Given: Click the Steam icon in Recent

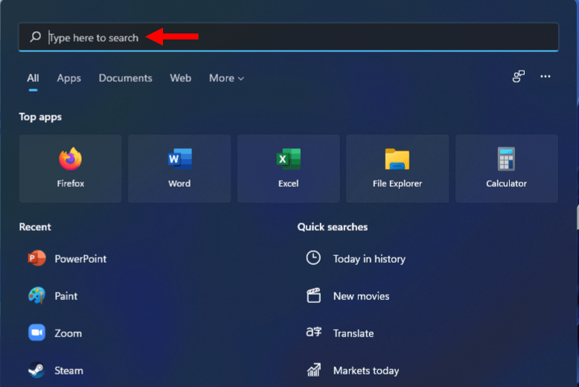Looking at the screenshot, I should 37,370.
